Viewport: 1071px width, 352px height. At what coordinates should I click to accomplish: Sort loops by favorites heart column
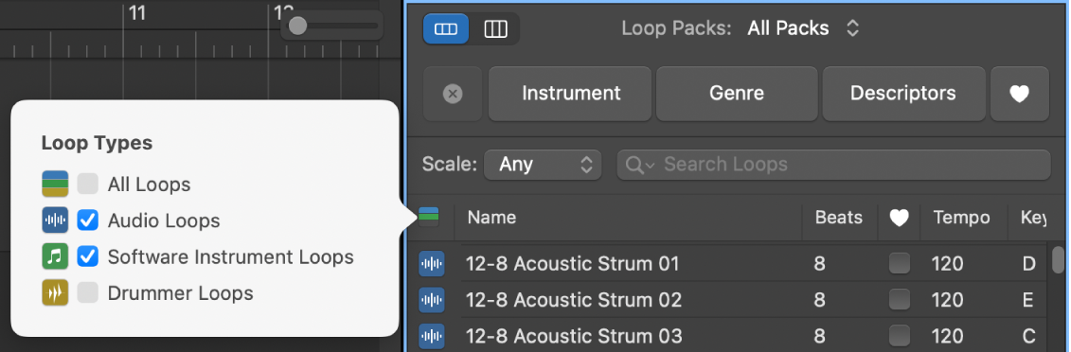(x=899, y=218)
